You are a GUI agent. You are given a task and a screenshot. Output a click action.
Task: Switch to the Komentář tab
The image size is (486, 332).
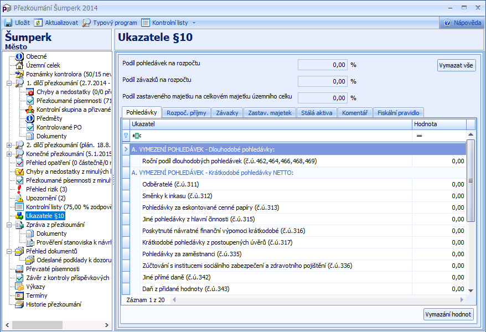click(x=355, y=113)
